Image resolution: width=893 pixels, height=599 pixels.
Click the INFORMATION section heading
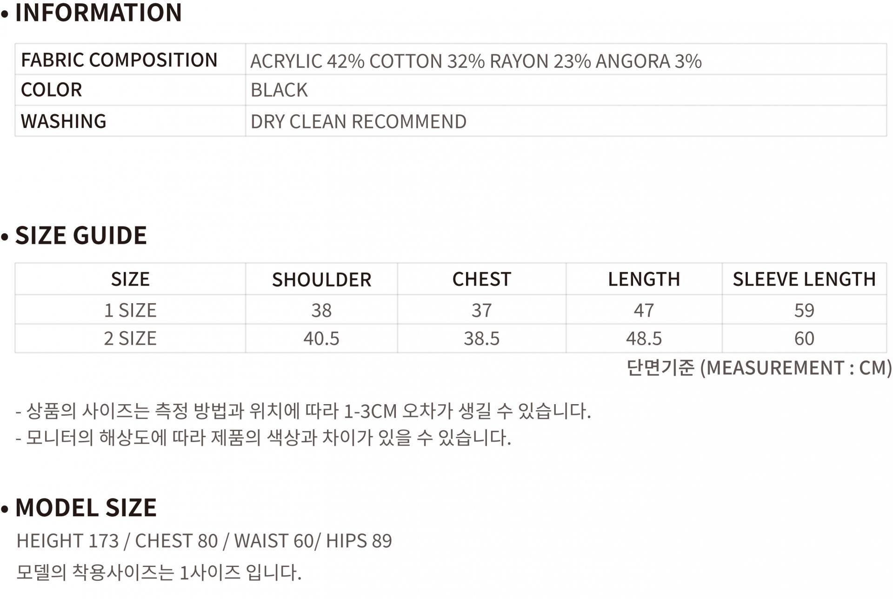tap(98, 13)
